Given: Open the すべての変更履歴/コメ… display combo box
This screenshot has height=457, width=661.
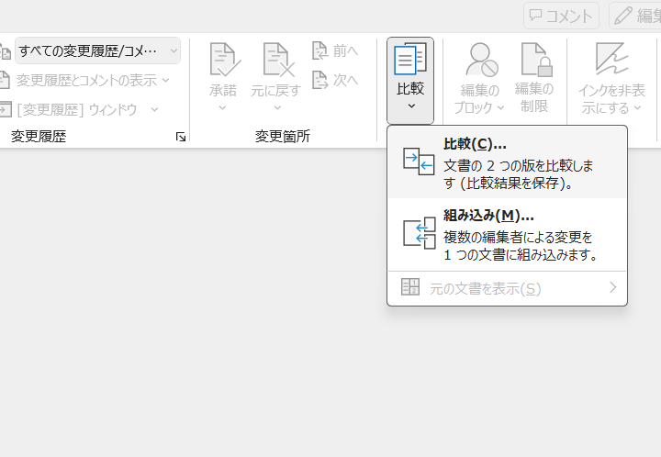Looking at the screenshot, I should tap(98, 51).
